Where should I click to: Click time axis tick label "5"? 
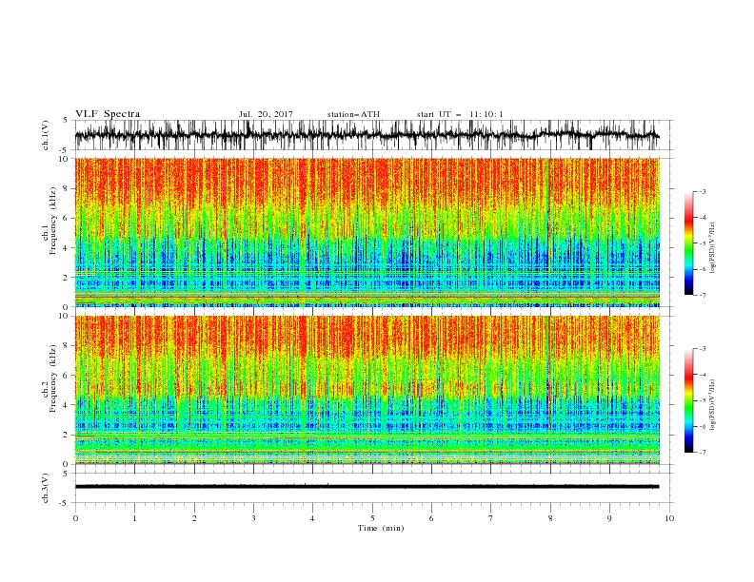(x=372, y=518)
